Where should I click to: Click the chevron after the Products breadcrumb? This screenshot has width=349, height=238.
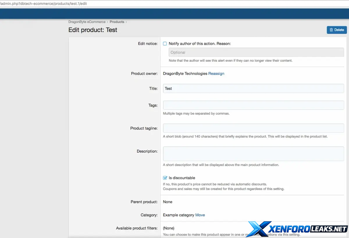click(x=126, y=22)
